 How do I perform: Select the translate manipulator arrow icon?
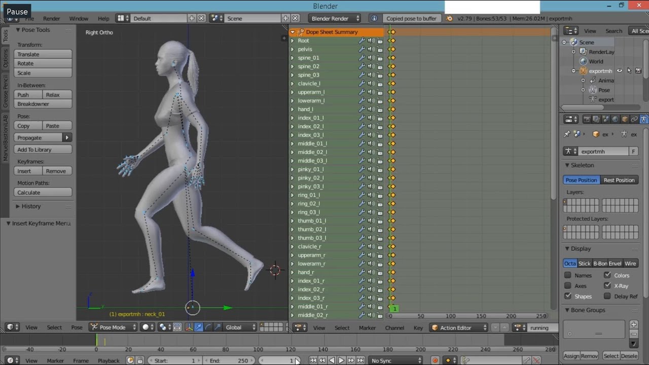(x=199, y=327)
